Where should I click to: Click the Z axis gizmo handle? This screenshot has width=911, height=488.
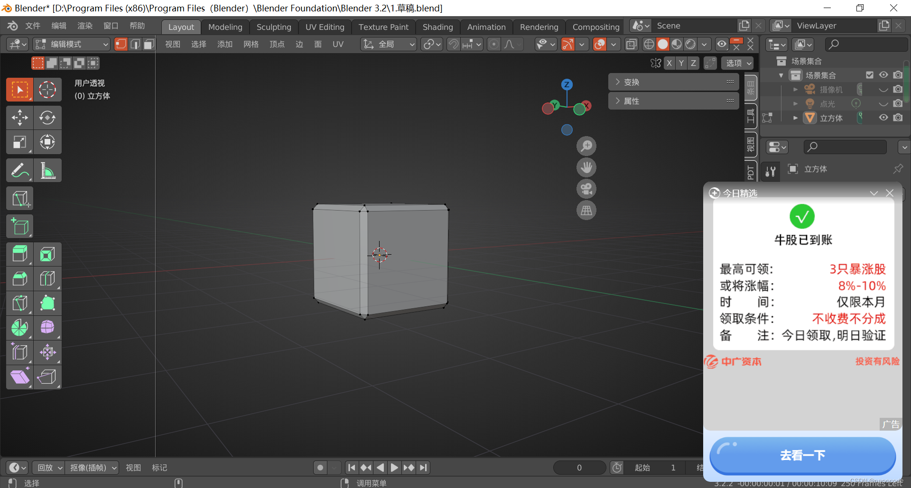coord(567,84)
